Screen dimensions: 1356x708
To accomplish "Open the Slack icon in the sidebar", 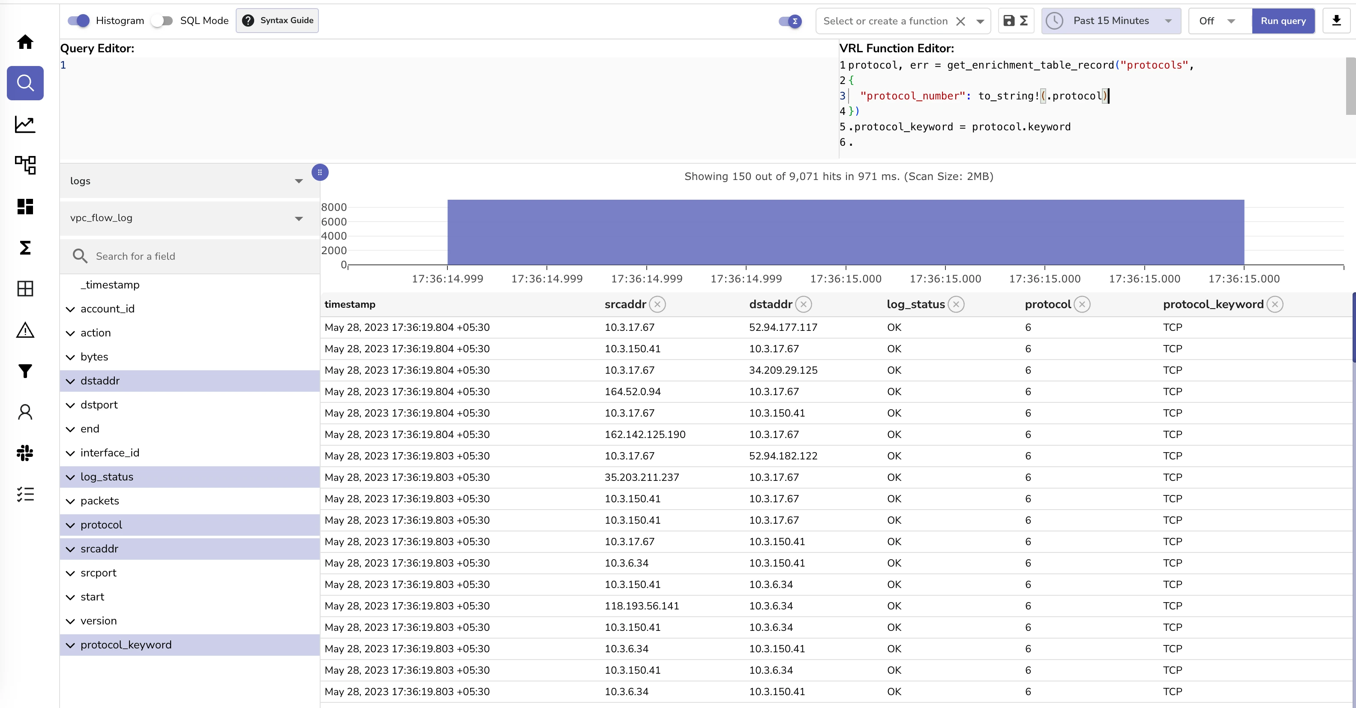I will 25,453.
